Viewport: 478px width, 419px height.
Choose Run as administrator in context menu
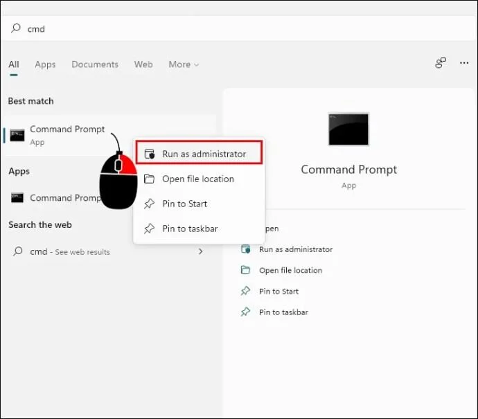[x=199, y=154]
